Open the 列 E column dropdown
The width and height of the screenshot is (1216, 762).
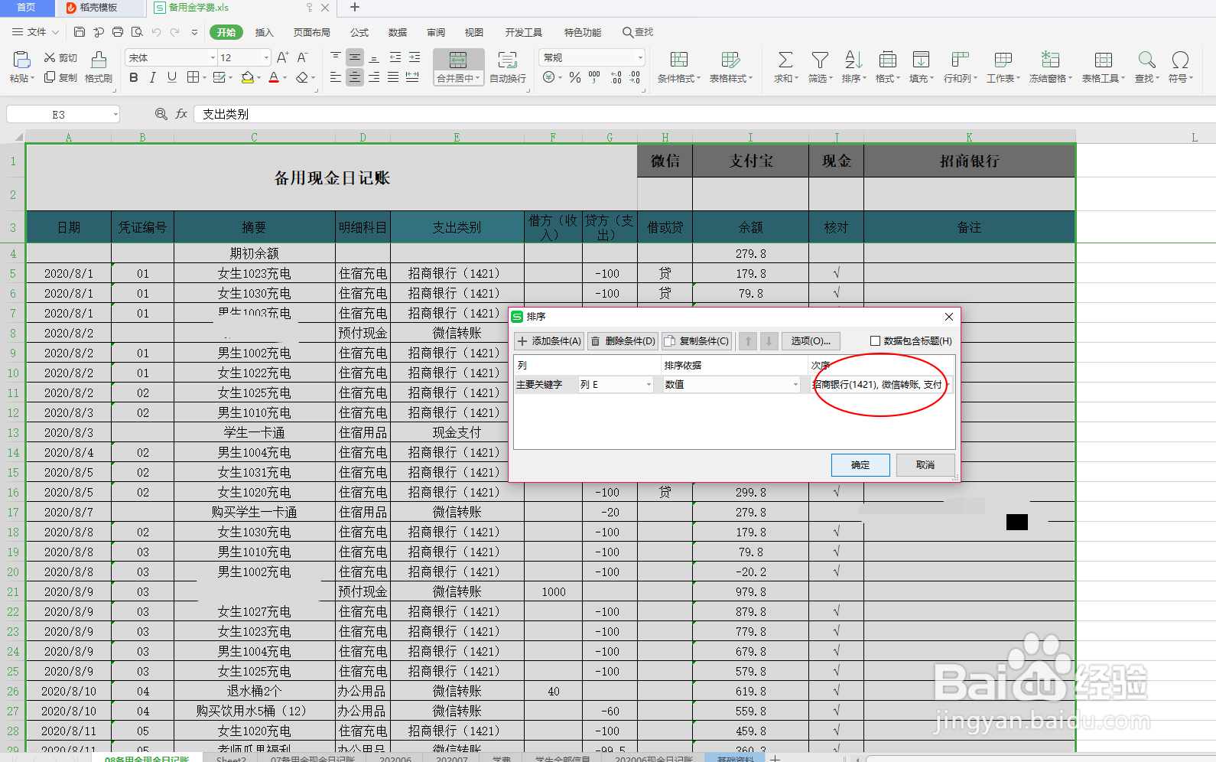pos(649,385)
